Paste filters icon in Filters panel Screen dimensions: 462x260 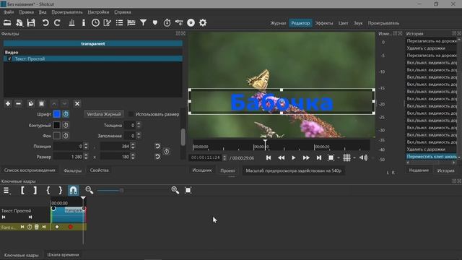42,104
